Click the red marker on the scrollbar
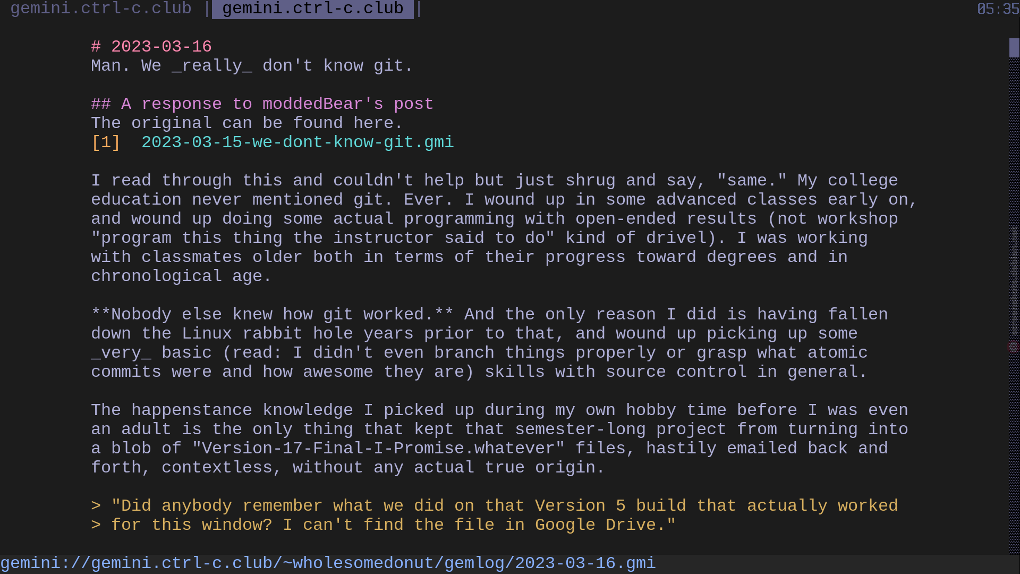 [x=1013, y=347]
